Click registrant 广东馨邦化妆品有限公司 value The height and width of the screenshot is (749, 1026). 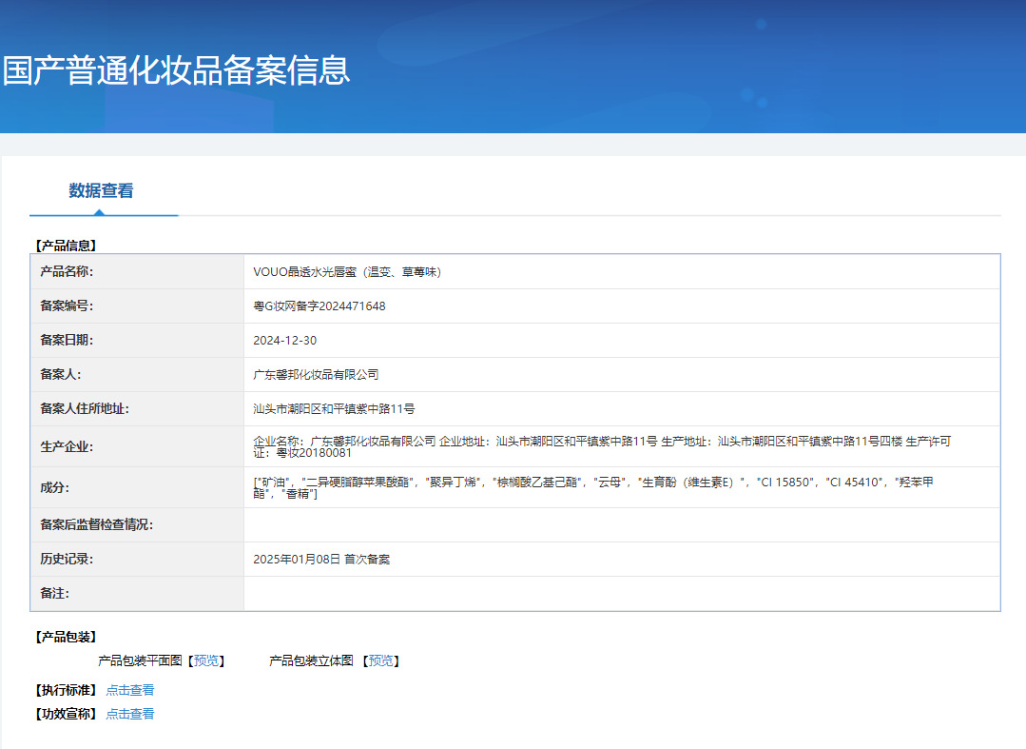point(316,375)
